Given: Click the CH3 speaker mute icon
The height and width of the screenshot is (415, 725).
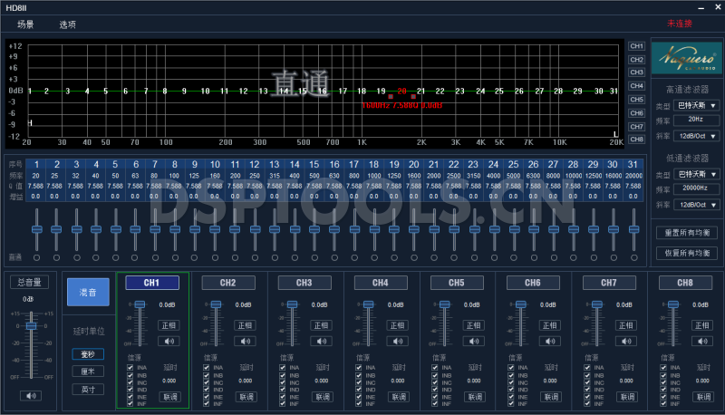Looking at the screenshot, I should coord(322,342).
